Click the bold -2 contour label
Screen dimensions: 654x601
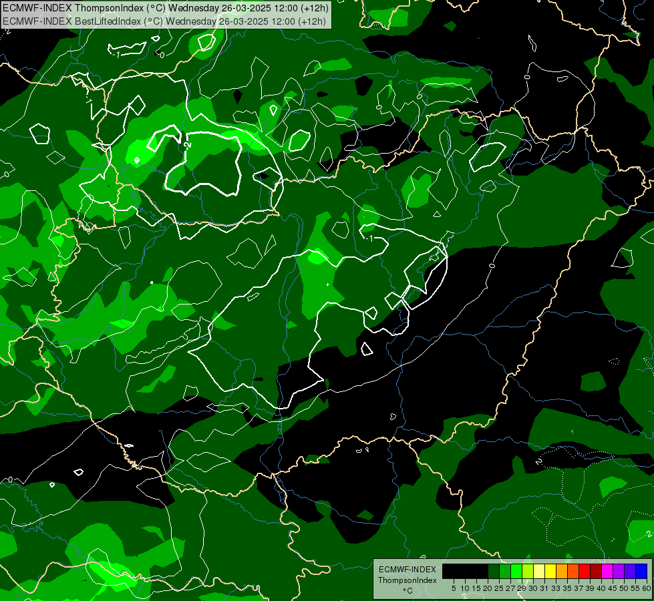click(187, 145)
